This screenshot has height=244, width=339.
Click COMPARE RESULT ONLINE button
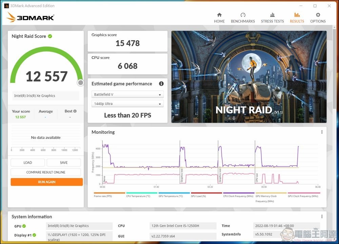tap(46, 172)
